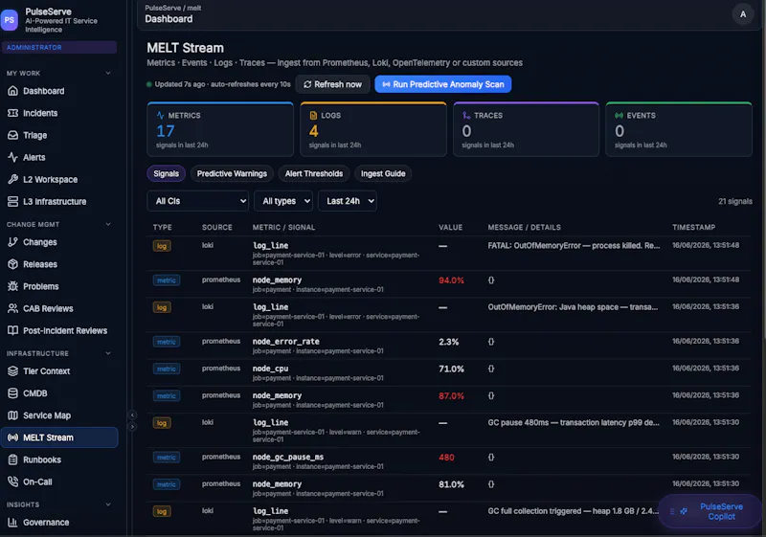This screenshot has width=766, height=537.
Task: Click the 94.0% node_memory value
Action: click(x=451, y=280)
